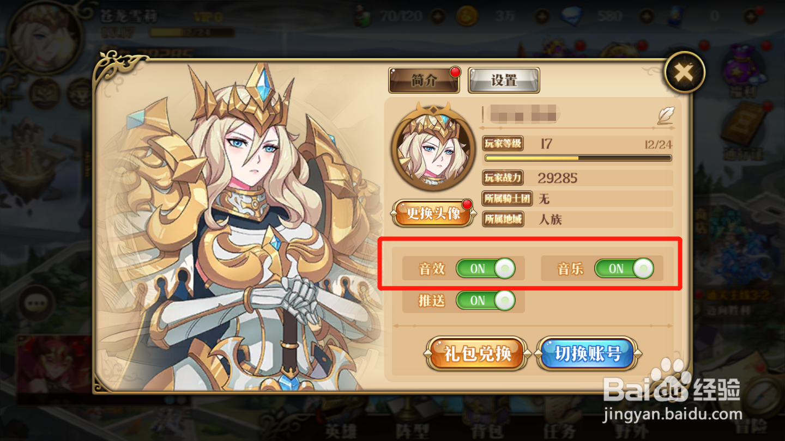Toggle the 音乐 music switch
This screenshot has width=785, height=441.
[624, 268]
